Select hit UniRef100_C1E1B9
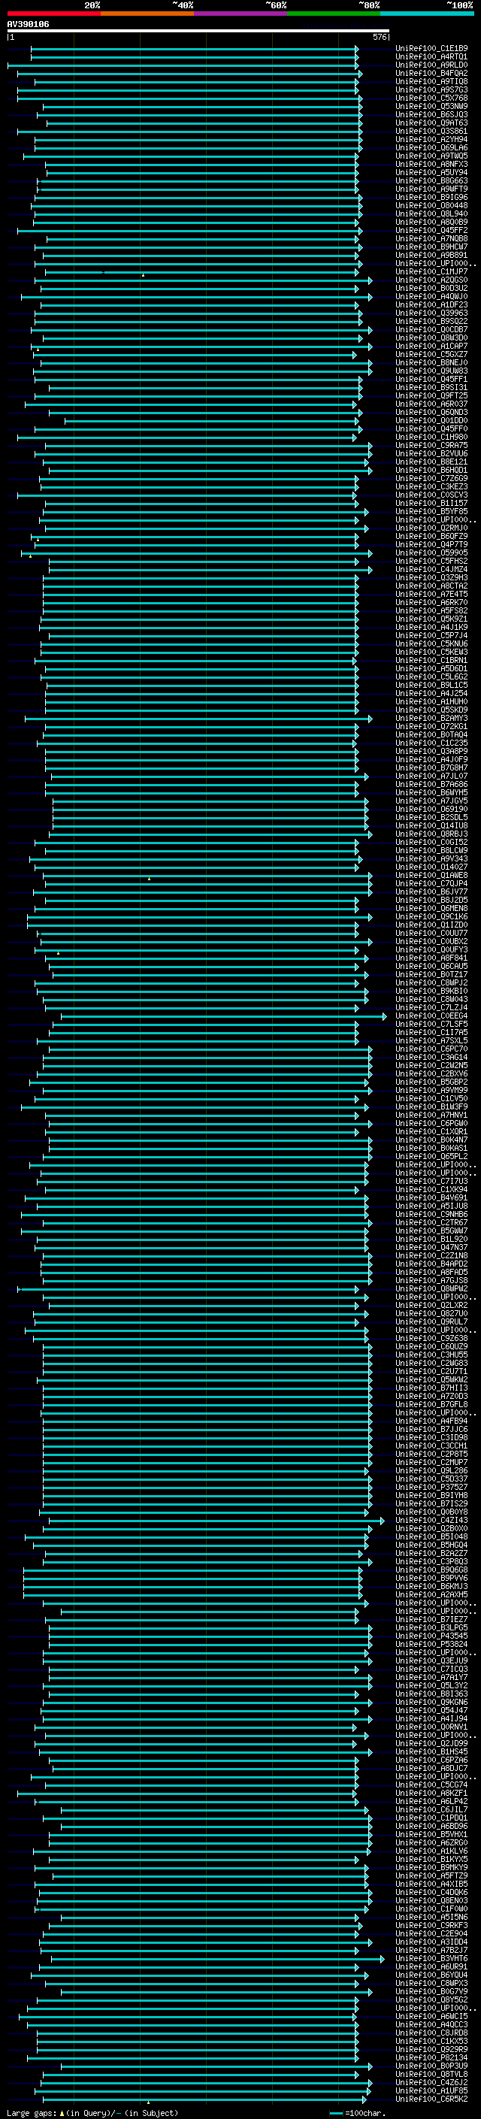The width and height of the screenshot is (481, 2119). click(431, 49)
